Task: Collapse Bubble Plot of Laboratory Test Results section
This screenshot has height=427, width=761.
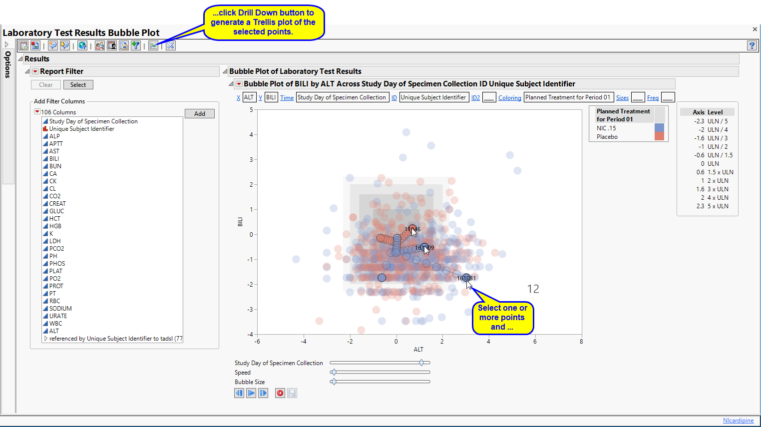Action: [225, 71]
